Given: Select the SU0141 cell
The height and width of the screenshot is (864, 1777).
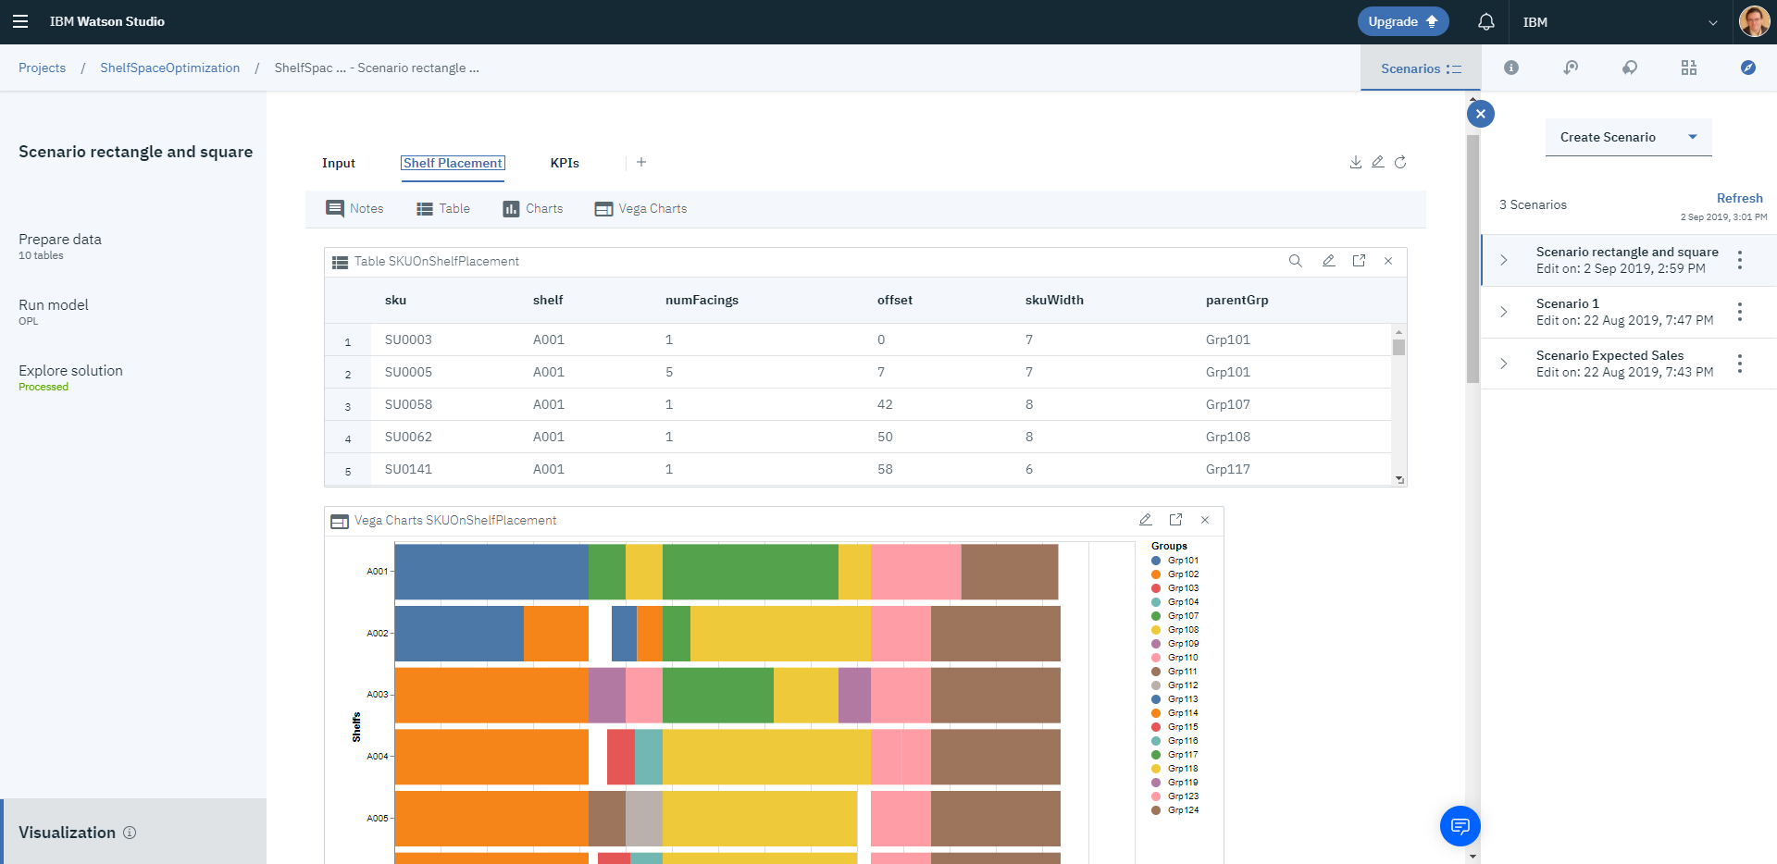Looking at the screenshot, I should pos(408,469).
